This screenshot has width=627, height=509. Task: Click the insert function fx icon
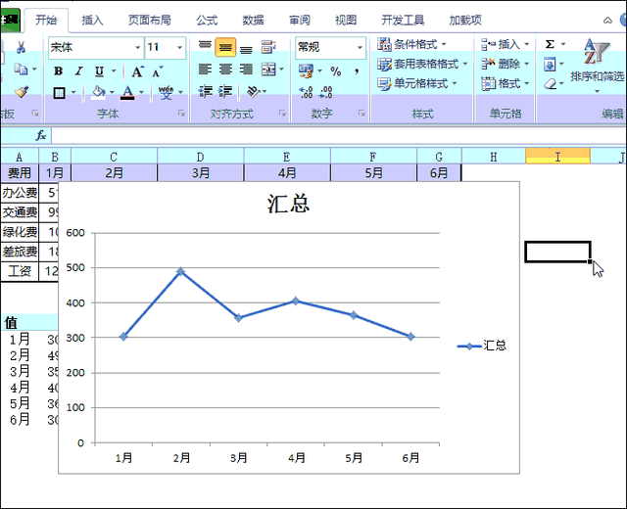(x=41, y=135)
